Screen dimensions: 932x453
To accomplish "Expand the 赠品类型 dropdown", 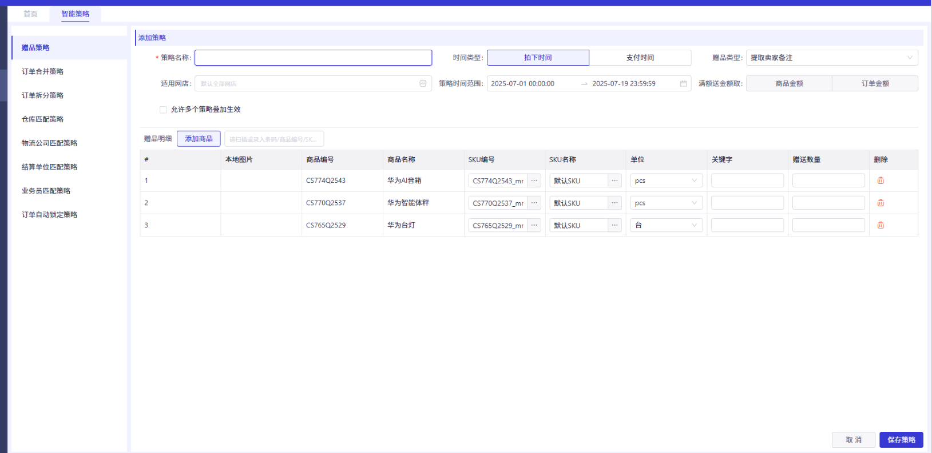I will coord(832,58).
